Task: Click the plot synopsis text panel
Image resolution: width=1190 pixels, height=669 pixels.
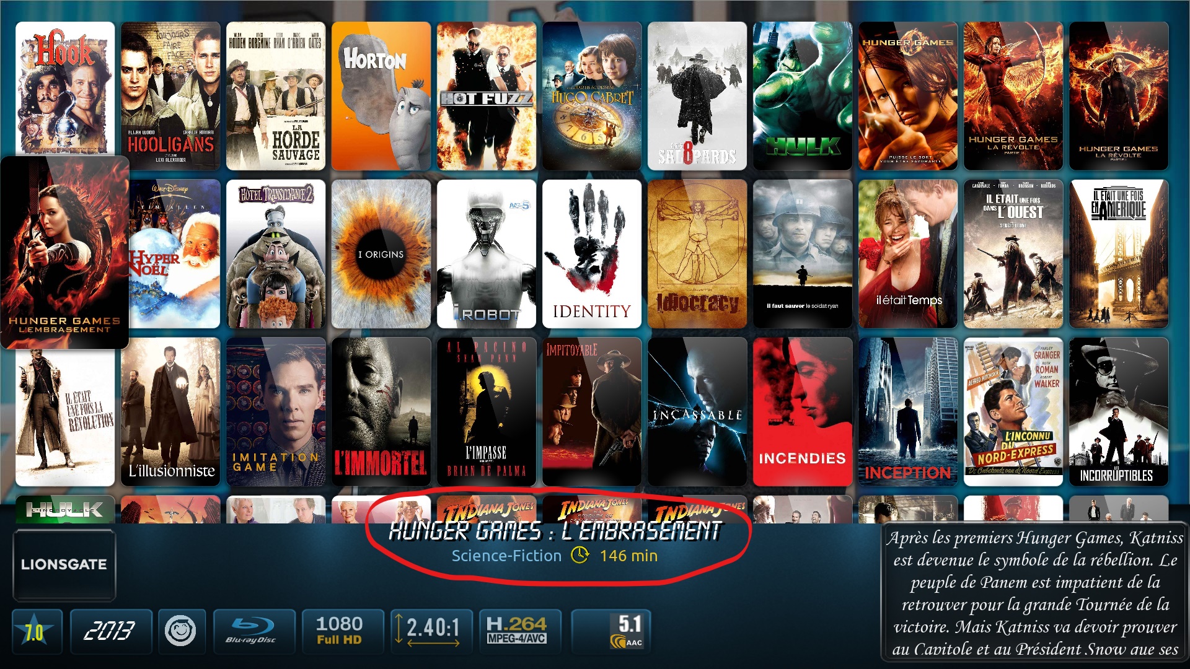Action: point(1034,593)
